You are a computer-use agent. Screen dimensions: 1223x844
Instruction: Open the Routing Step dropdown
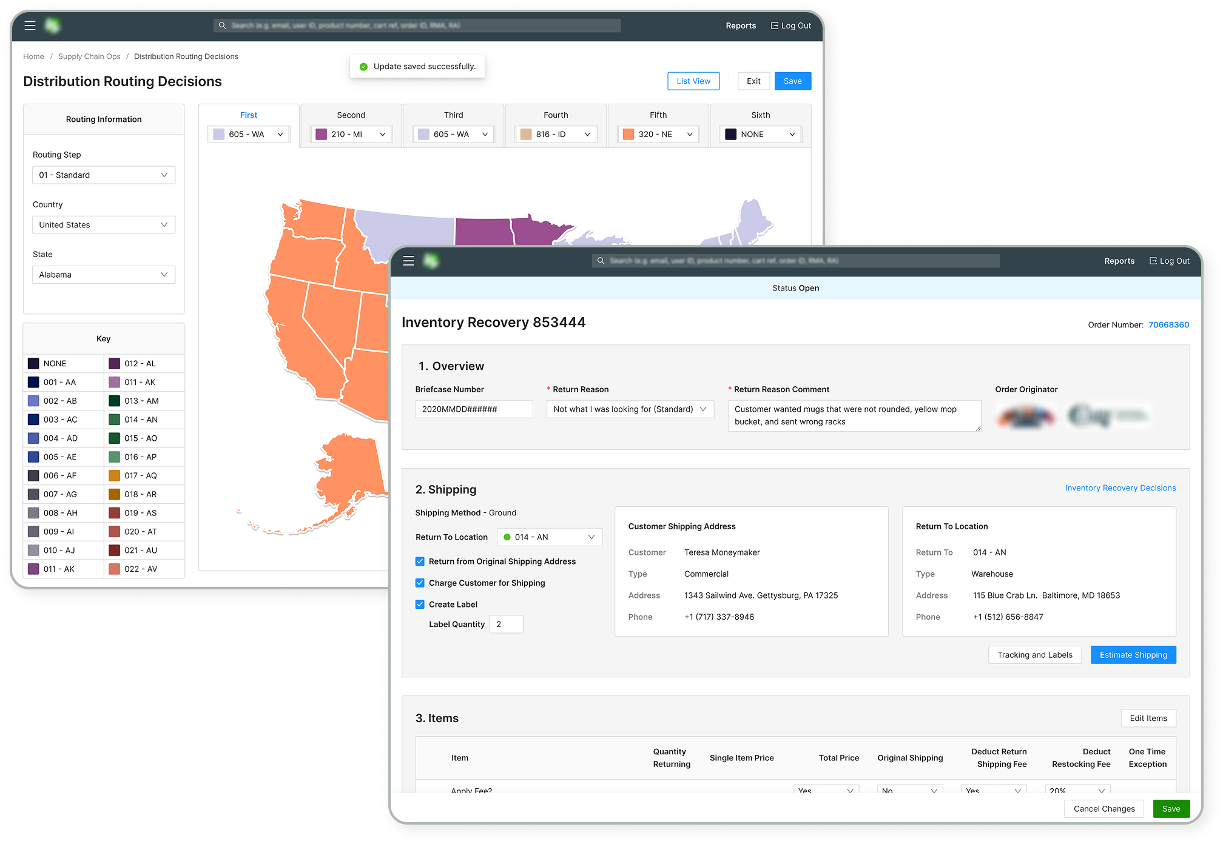point(104,175)
